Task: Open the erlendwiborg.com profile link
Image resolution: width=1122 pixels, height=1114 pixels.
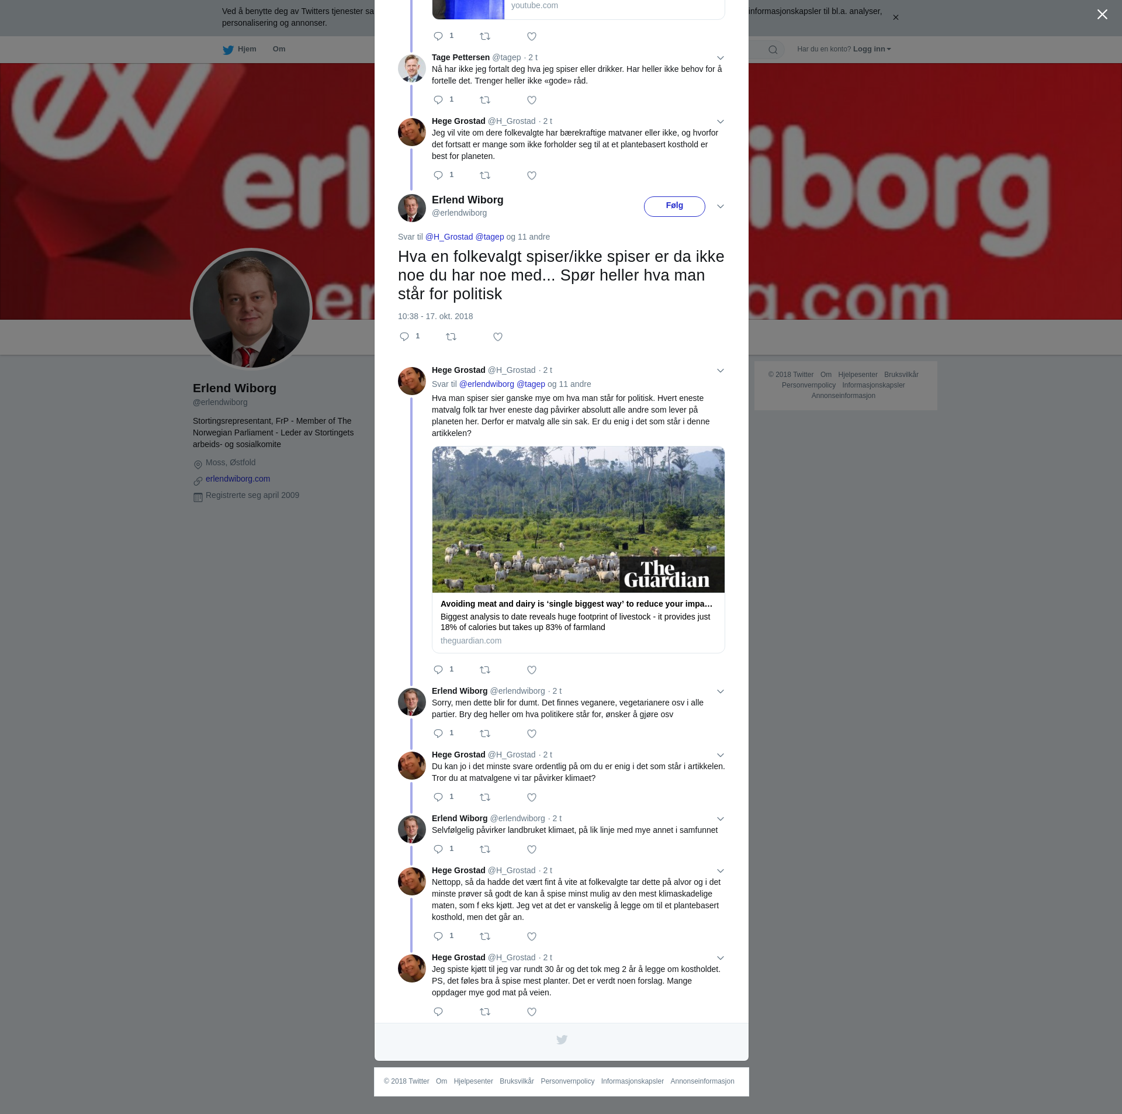Action: point(238,479)
